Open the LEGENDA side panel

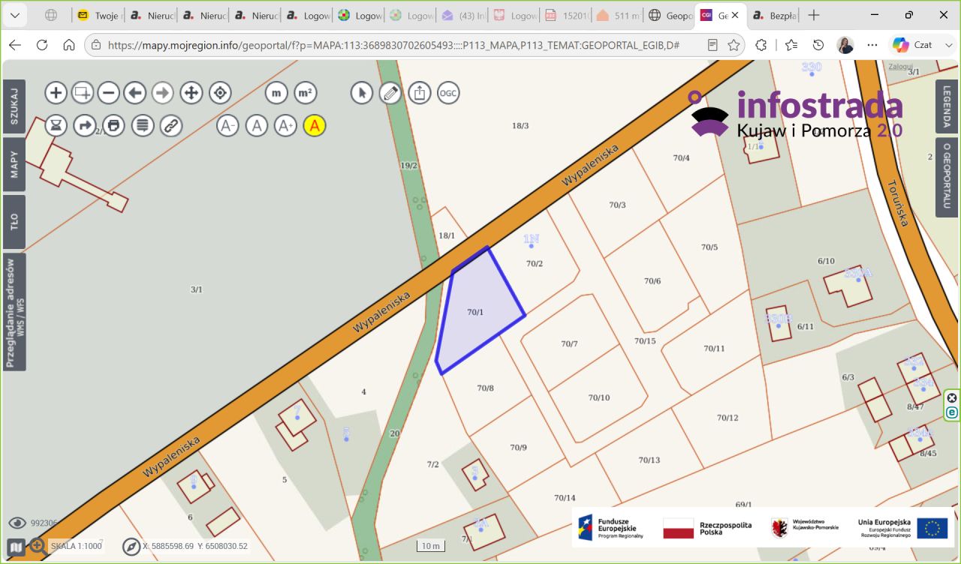947,106
